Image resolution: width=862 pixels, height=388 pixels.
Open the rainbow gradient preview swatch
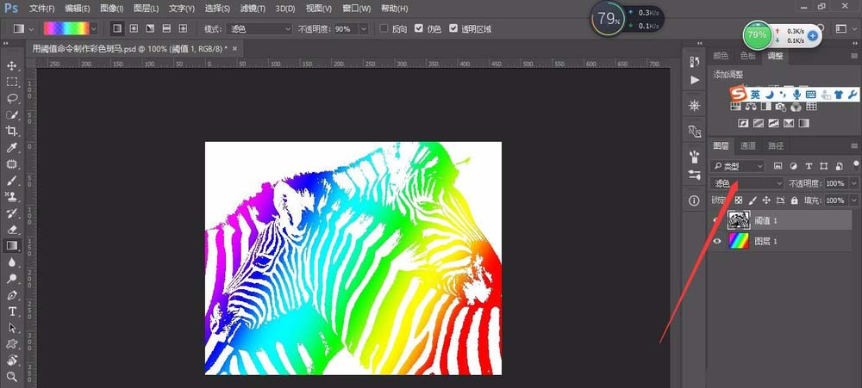[x=66, y=28]
